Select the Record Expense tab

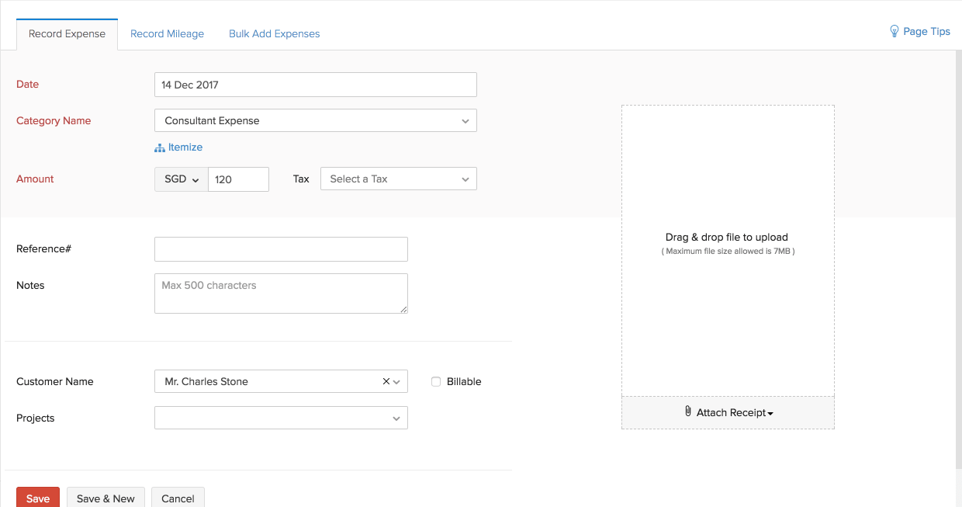[67, 34]
